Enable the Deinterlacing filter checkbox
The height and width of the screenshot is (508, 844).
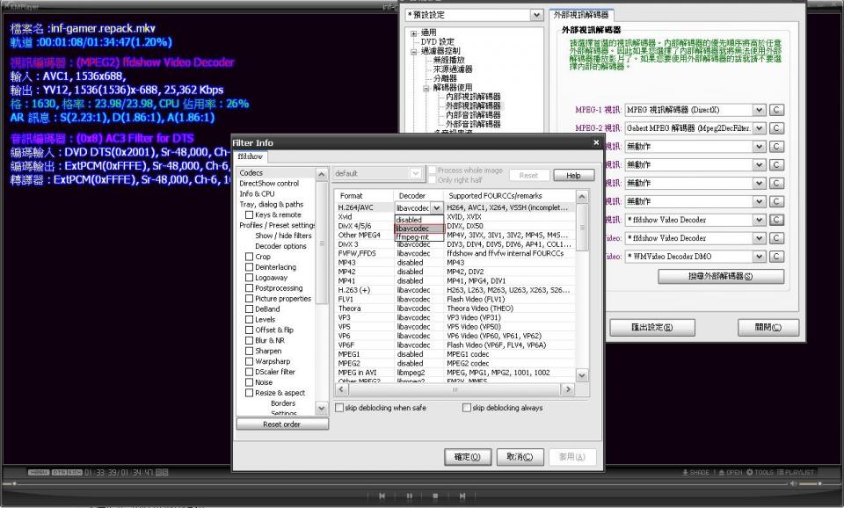click(250, 267)
